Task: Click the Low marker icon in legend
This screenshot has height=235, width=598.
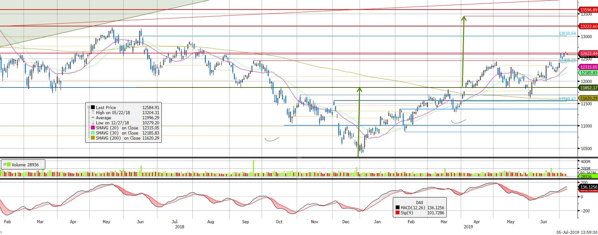Action: pyautogui.click(x=93, y=123)
